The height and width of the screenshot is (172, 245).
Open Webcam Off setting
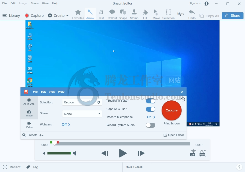(x=66, y=124)
